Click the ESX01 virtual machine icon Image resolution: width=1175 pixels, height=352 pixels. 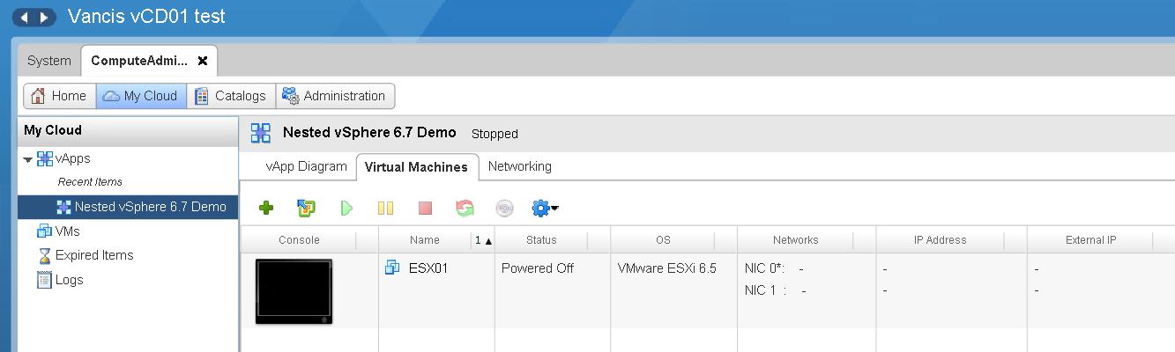point(393,268)
